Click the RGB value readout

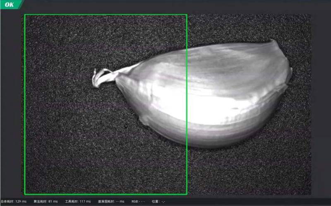click(x=138, y=201)
